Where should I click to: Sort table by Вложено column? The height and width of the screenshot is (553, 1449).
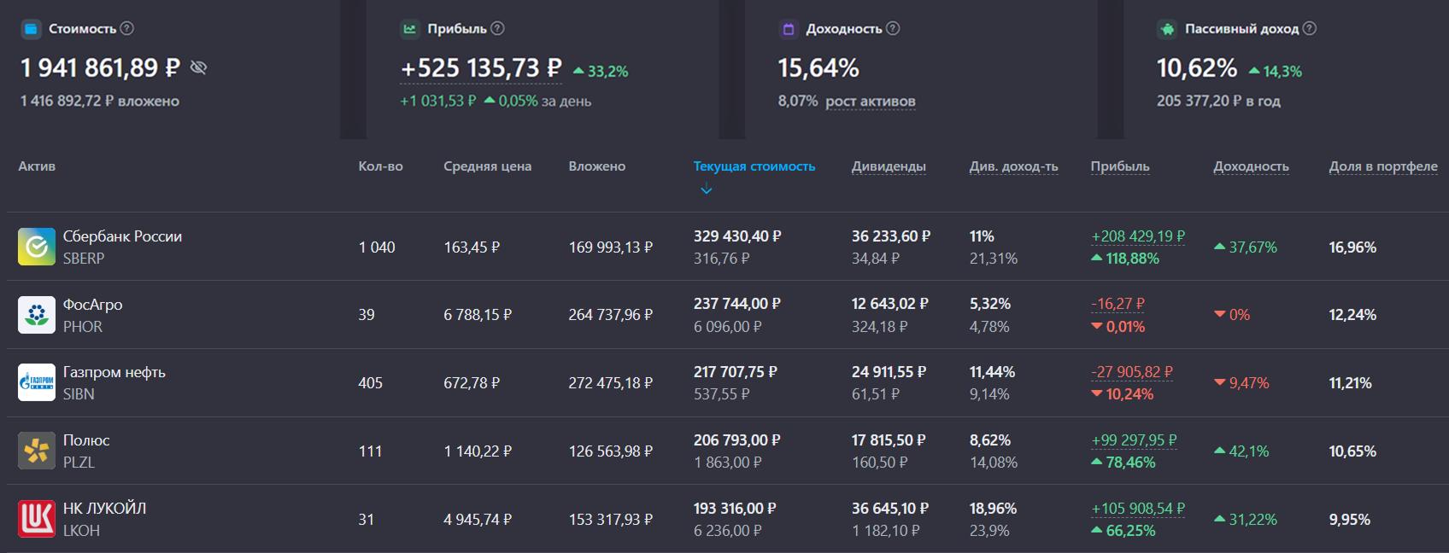pos(596,166)
